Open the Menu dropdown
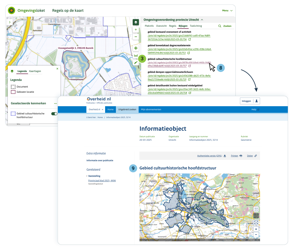The width and height of the screenshot is (294, 249). coord(227,10)
